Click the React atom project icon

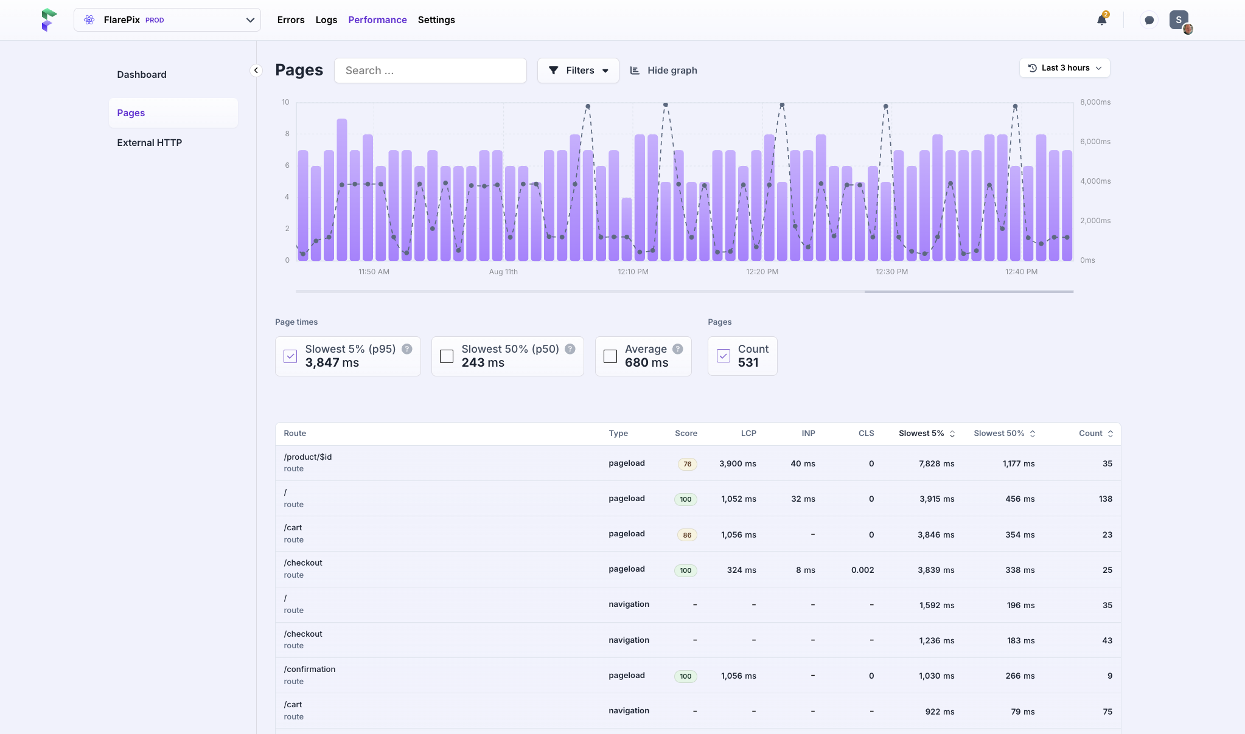pos(89,20)
